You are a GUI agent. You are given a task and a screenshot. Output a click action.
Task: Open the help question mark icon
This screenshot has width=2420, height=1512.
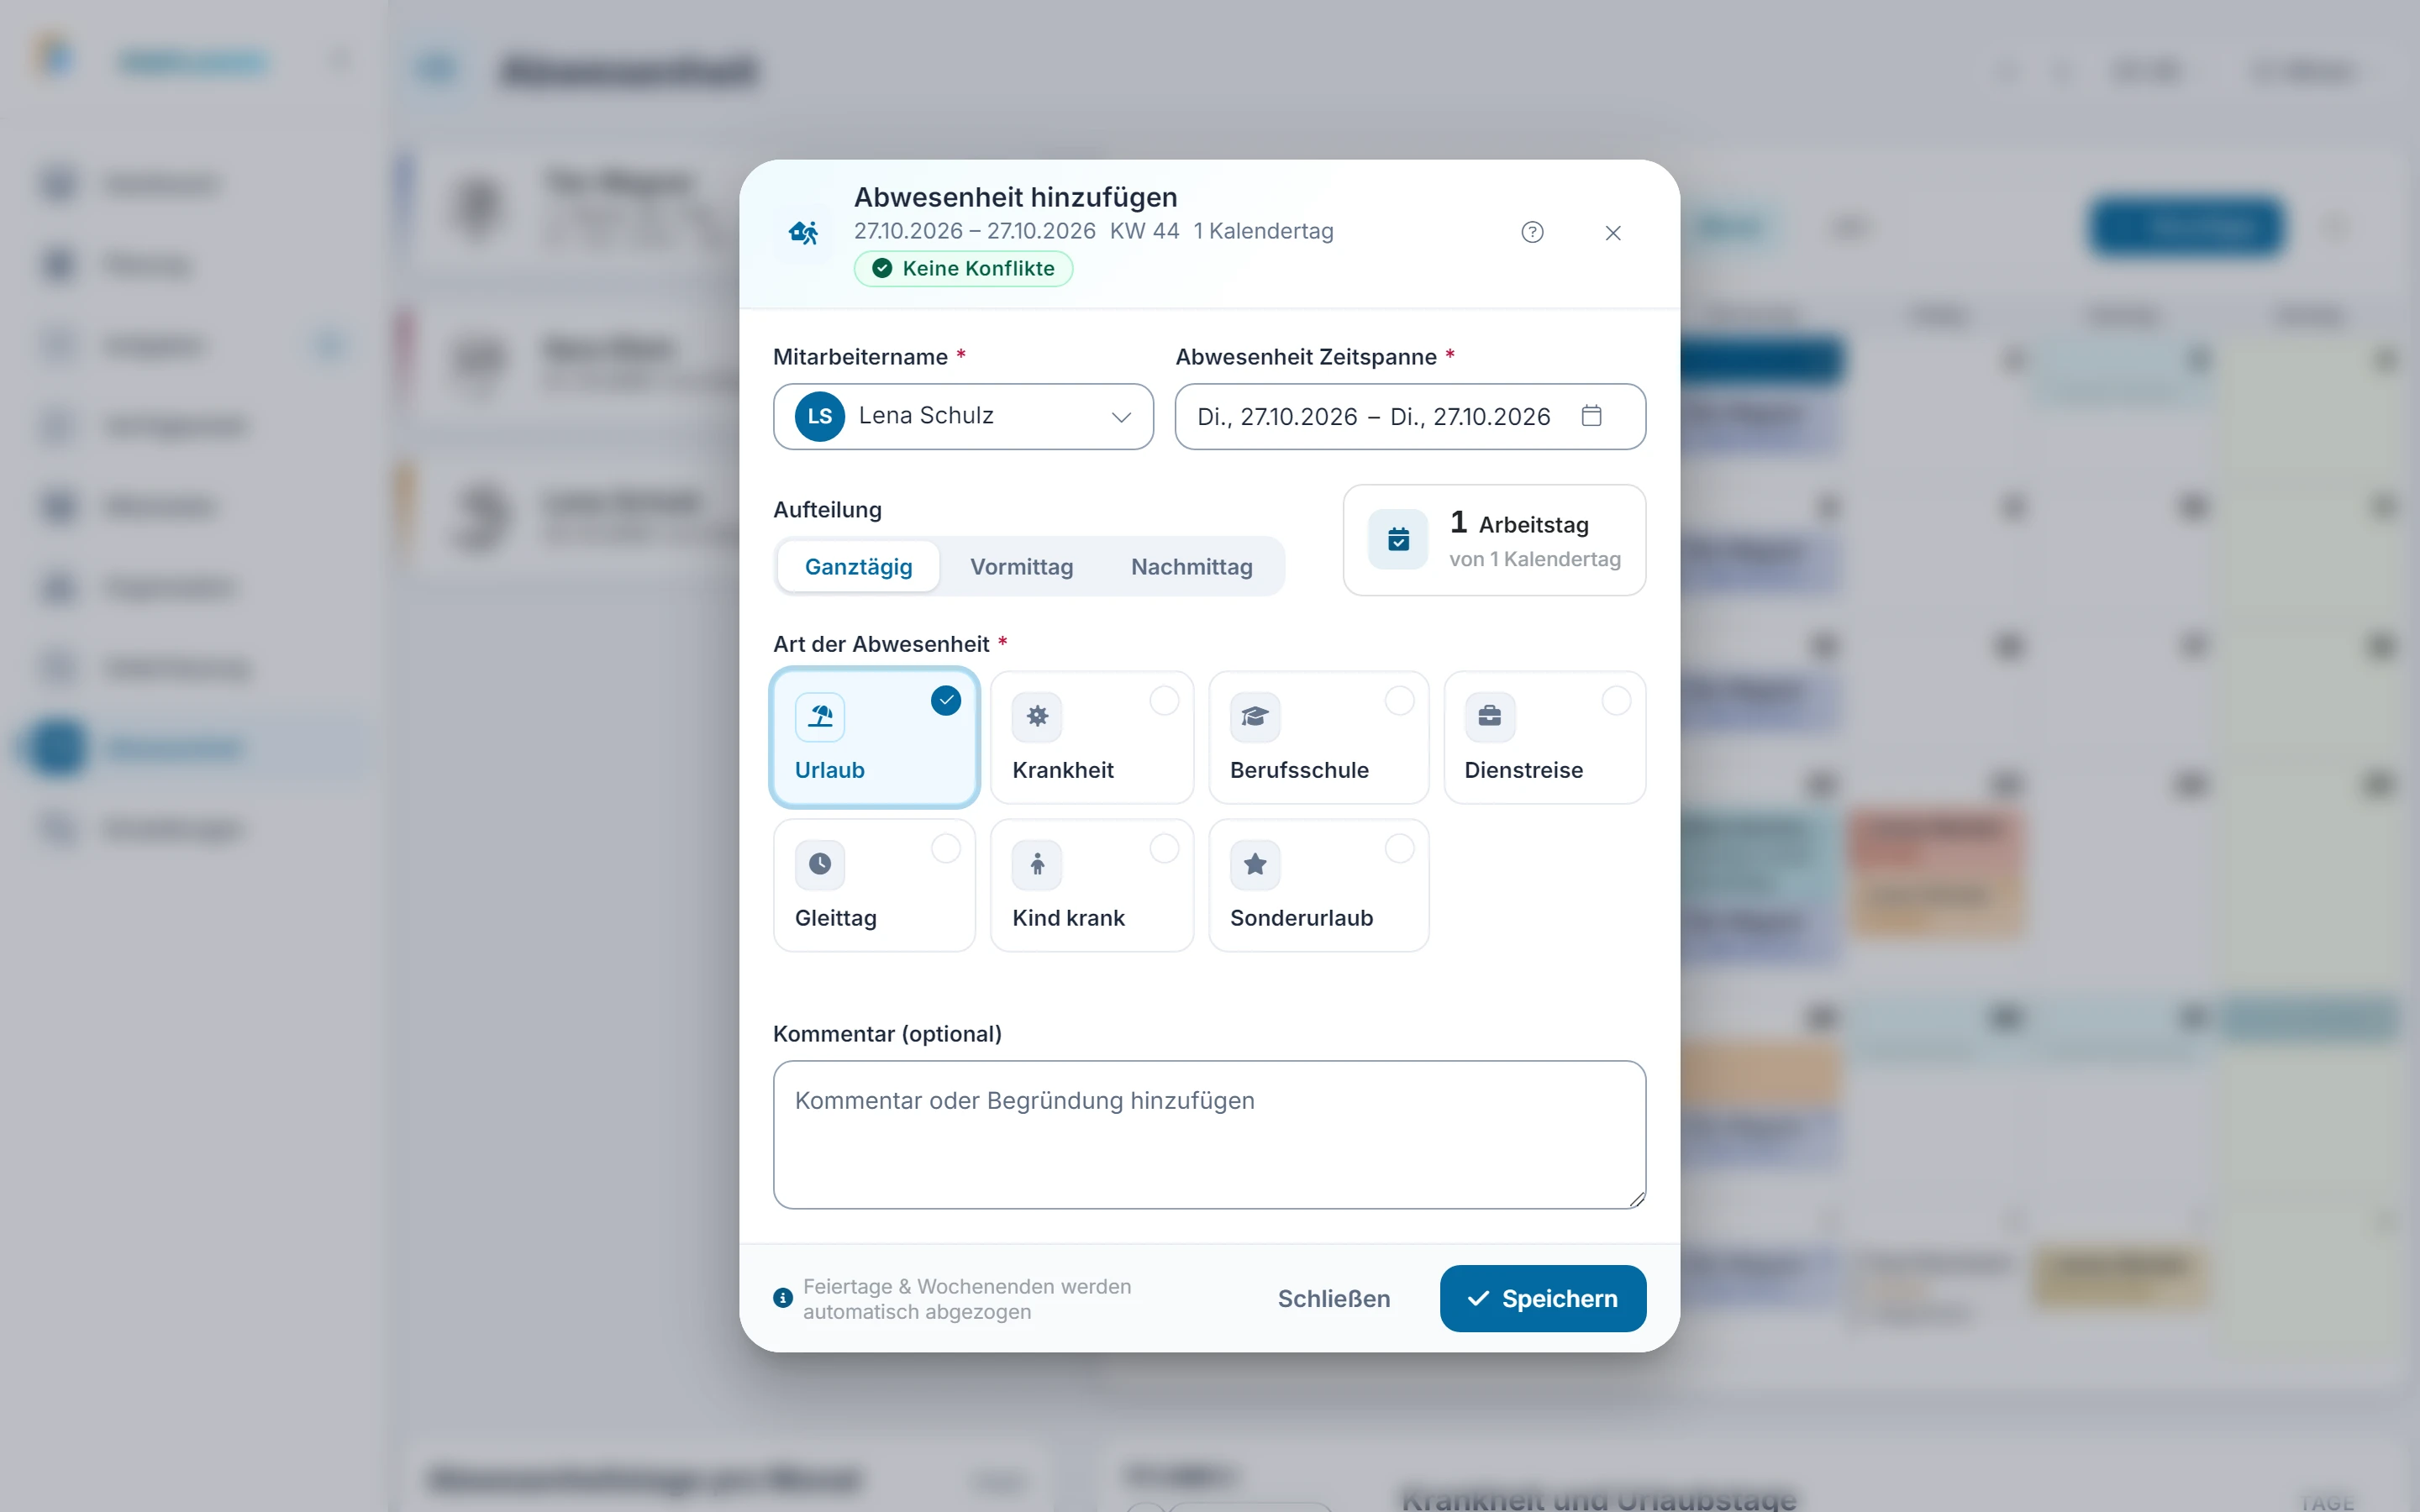point(1532,232)
